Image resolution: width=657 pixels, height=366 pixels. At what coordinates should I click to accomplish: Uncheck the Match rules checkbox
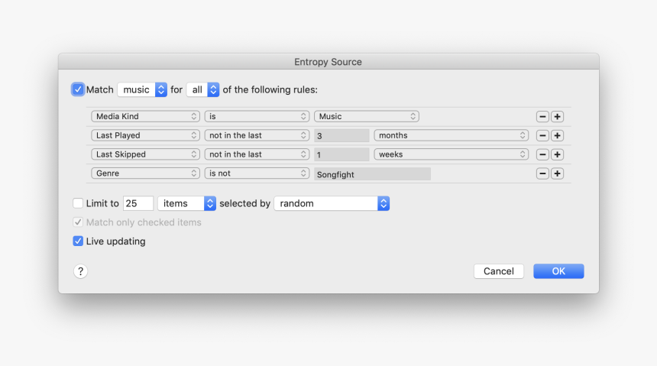[78, 89]
